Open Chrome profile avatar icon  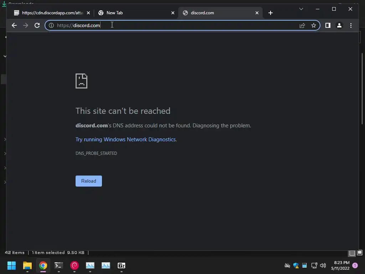[339, 25]
